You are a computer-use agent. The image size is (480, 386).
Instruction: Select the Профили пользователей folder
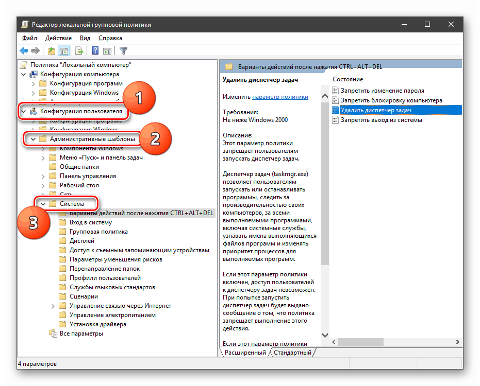click(x=105, y=278)
